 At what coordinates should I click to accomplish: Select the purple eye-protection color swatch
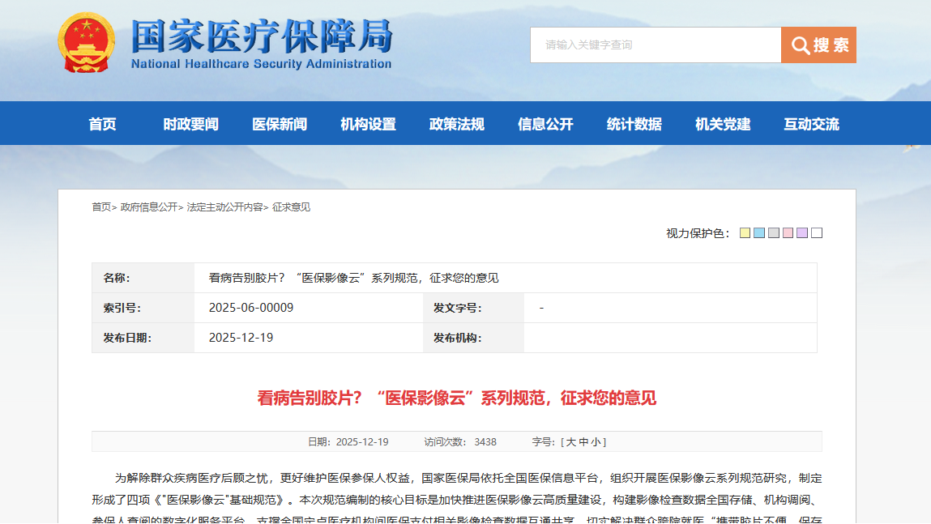click(801, 232)
